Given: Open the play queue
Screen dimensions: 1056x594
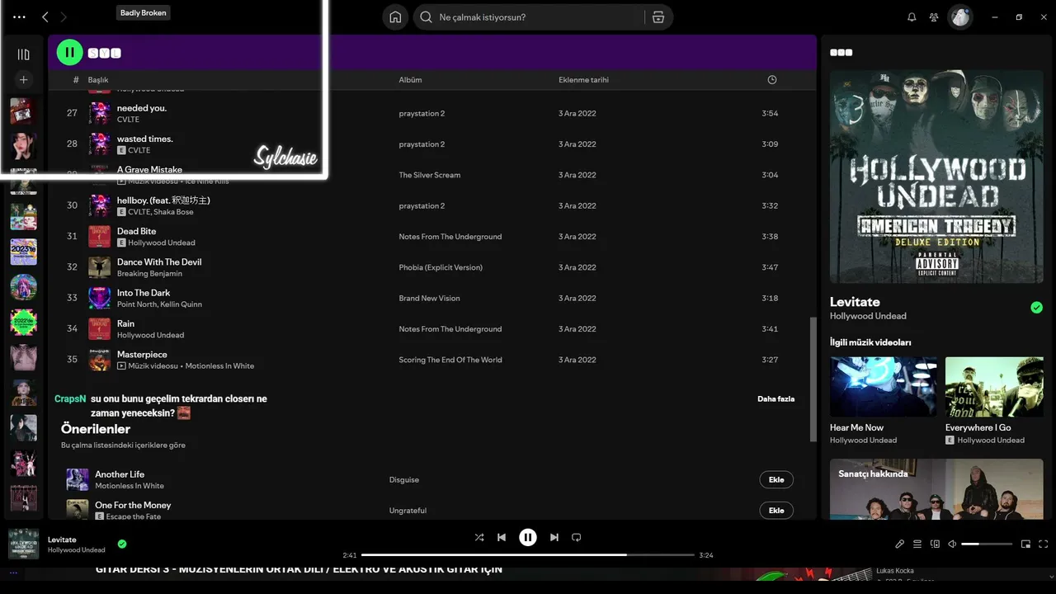Looking at the screenshot, I should pyautogui.click(x=917, y=544).
